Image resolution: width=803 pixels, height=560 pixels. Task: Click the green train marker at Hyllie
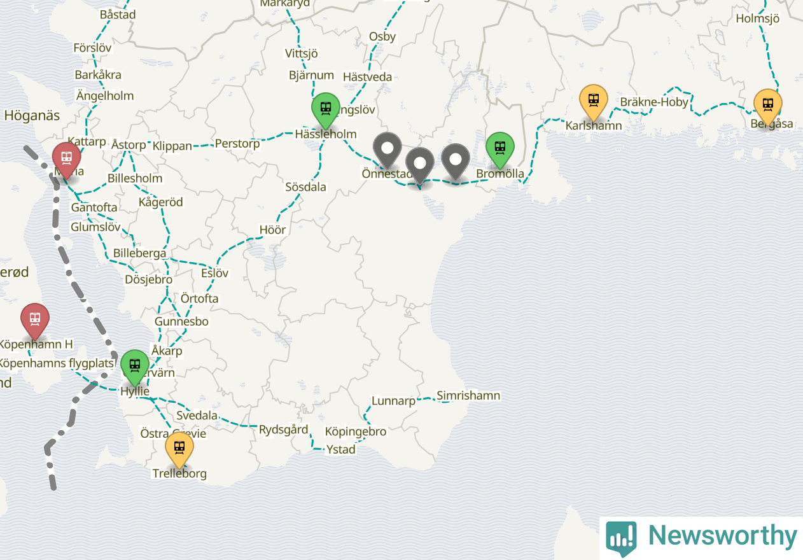click(135, 368)
